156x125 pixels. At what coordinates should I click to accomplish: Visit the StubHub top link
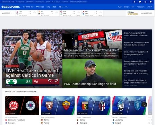pyautogui.click(x=65, y=2)
